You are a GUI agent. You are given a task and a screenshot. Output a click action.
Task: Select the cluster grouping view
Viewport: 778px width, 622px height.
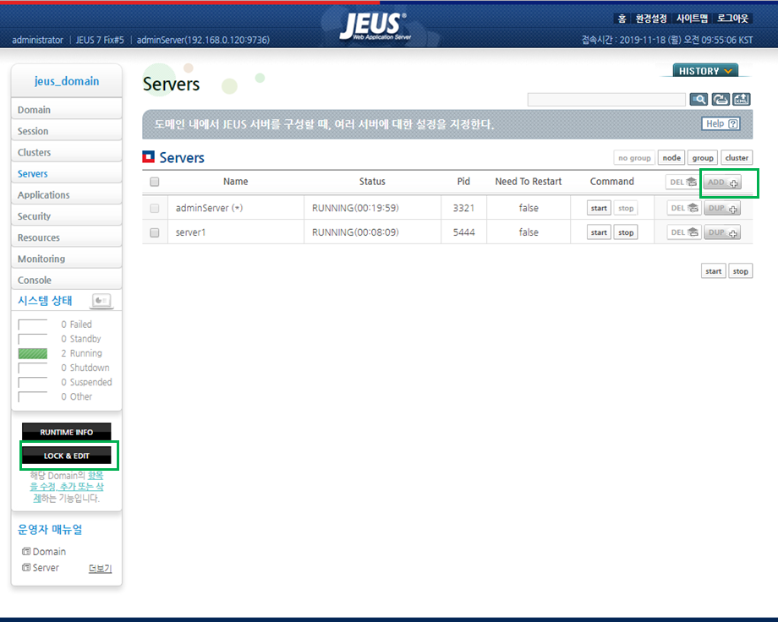point(737,158)
